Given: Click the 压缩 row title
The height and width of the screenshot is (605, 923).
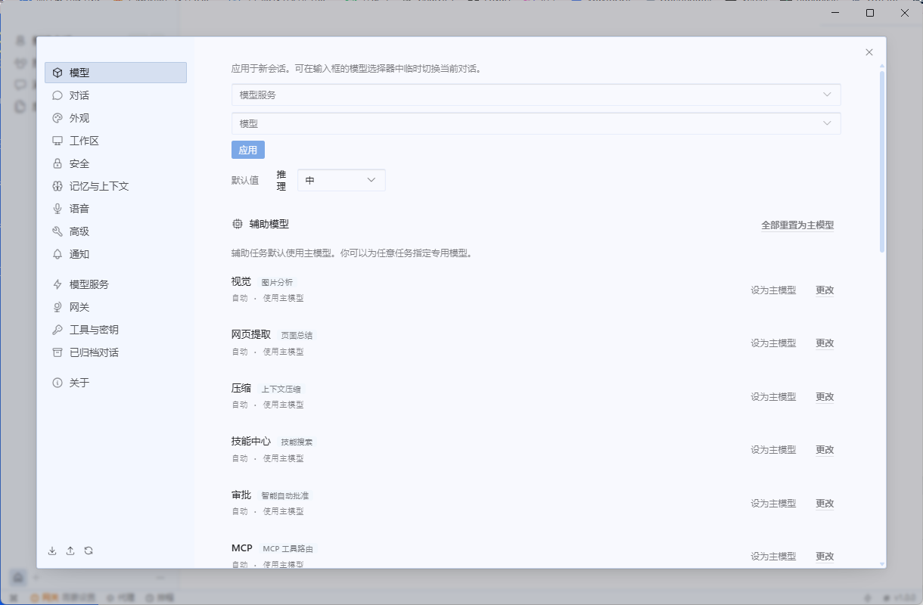Looking at the screenshot, I should tap(241, 388).
